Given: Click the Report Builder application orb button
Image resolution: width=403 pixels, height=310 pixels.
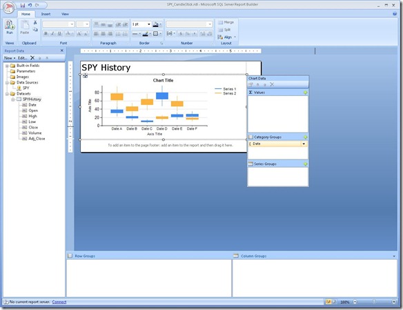Looking at the screenshot, I should (8, 8).
